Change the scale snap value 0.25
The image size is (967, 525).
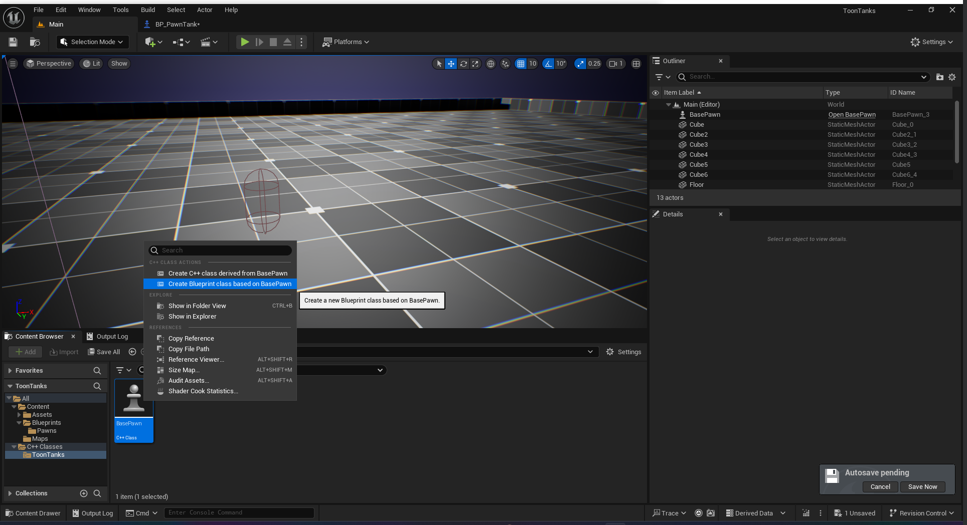pyautogui.click(x=594, y=64)
